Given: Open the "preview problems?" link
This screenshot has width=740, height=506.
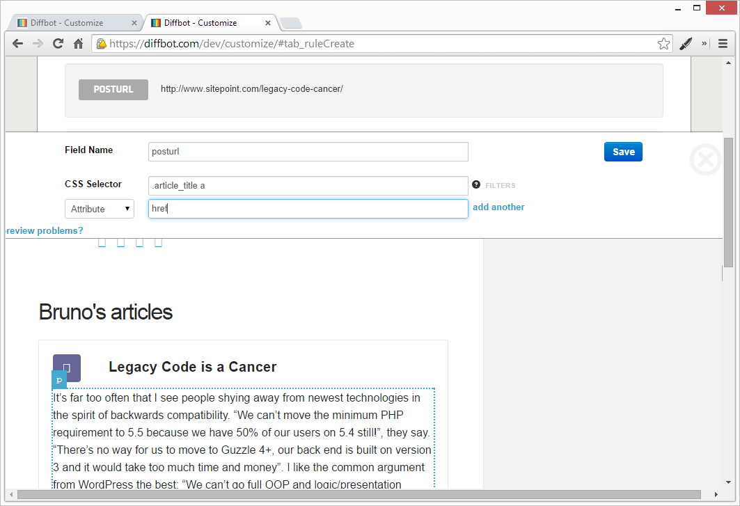Looking at the screenshot, I should [44, 230].
